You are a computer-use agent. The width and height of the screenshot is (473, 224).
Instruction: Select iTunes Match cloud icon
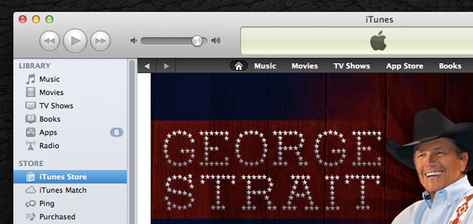(30, 190)
